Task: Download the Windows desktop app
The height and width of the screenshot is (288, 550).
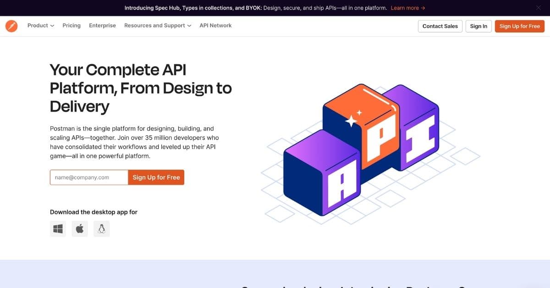Action: pyautogui.click(x=58, y=229)
